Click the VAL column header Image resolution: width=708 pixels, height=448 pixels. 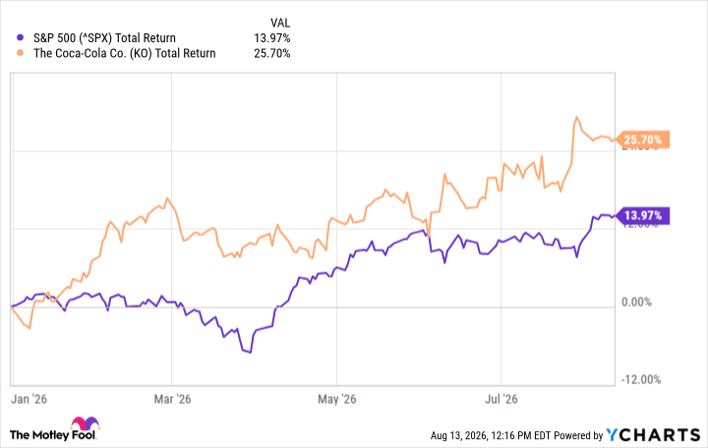(280, 23)
